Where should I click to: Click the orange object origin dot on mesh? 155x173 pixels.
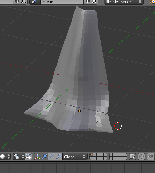point(79,111)
